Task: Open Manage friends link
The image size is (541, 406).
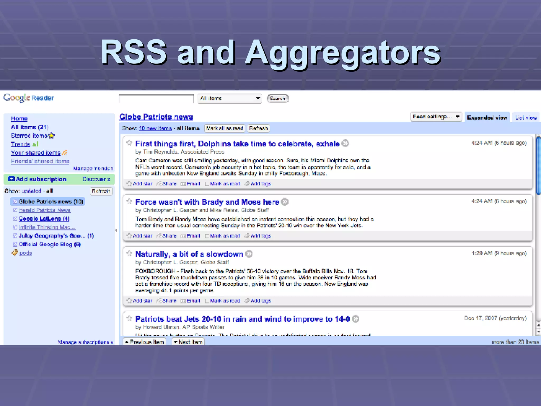Action: pyautogui.click(x=93, y=168)
